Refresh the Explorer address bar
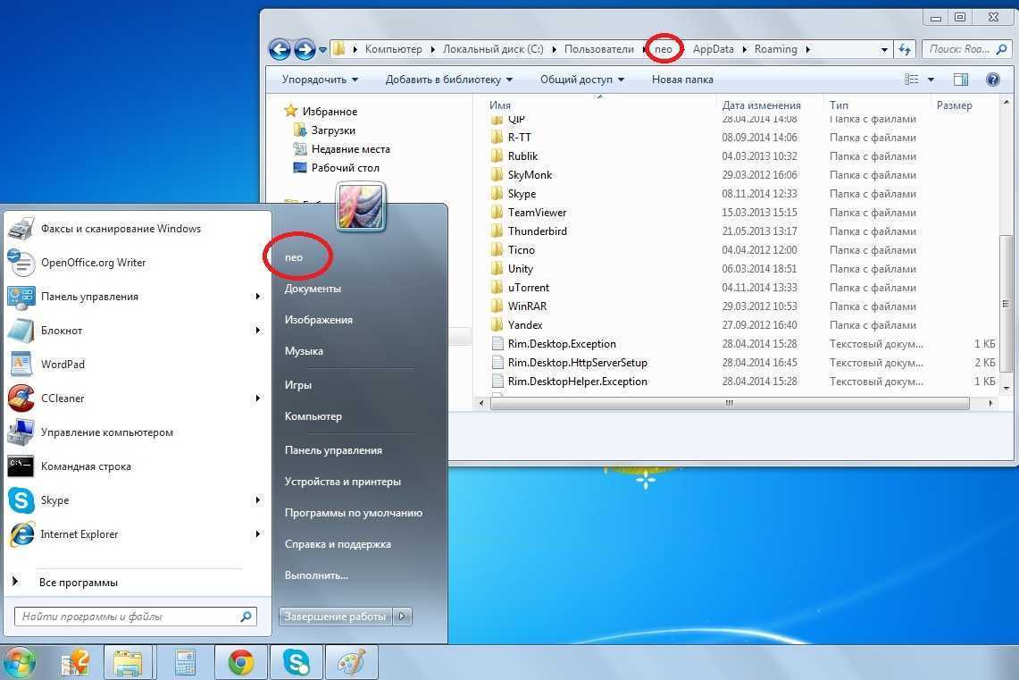This screenshot has width=1019, height=680. click(905, 49)
